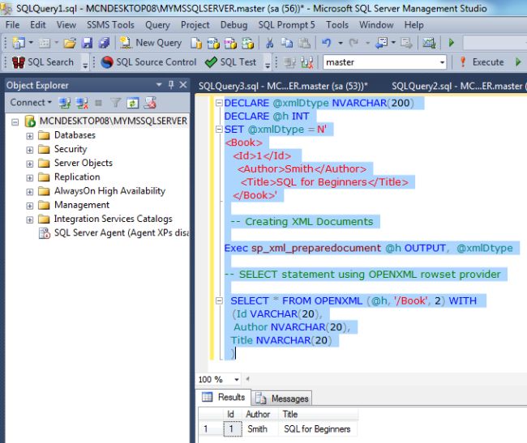This screenshot has width=527, height=443.
Task: Open SQL Source Control
Action: pyautogui.click(x=148, y=62)
